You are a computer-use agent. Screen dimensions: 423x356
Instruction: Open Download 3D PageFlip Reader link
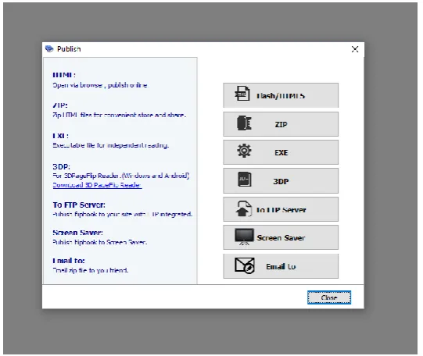pyautogui.click(x=97, y=185)
